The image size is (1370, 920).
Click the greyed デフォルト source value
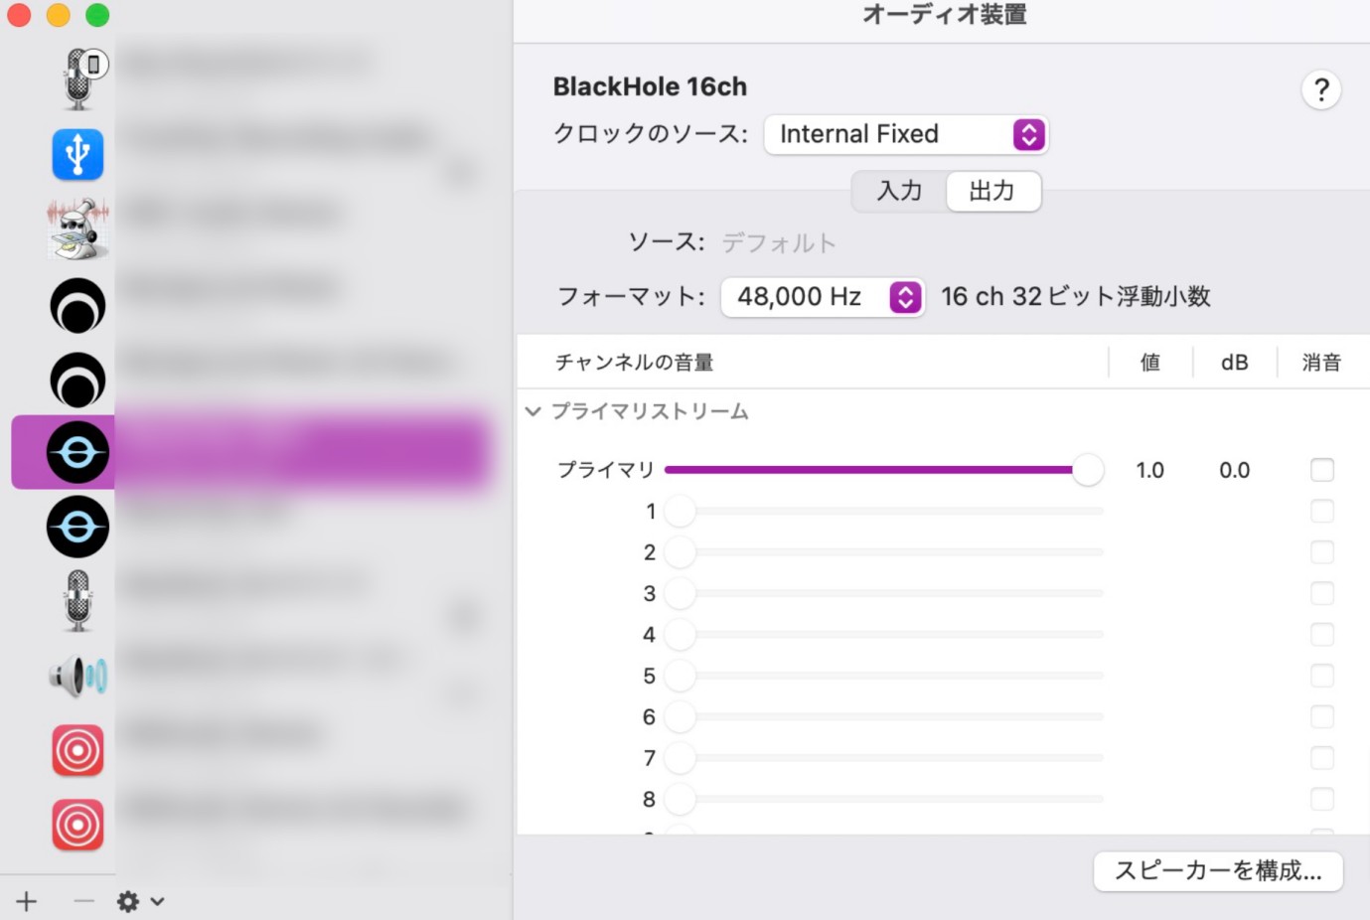pos(779,242)
